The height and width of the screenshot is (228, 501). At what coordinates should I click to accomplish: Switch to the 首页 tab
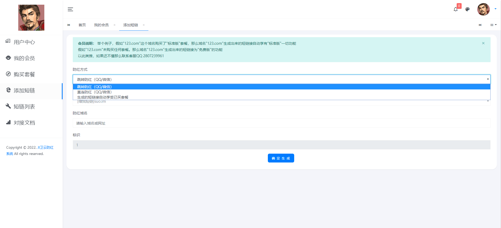tap(82, 25)
